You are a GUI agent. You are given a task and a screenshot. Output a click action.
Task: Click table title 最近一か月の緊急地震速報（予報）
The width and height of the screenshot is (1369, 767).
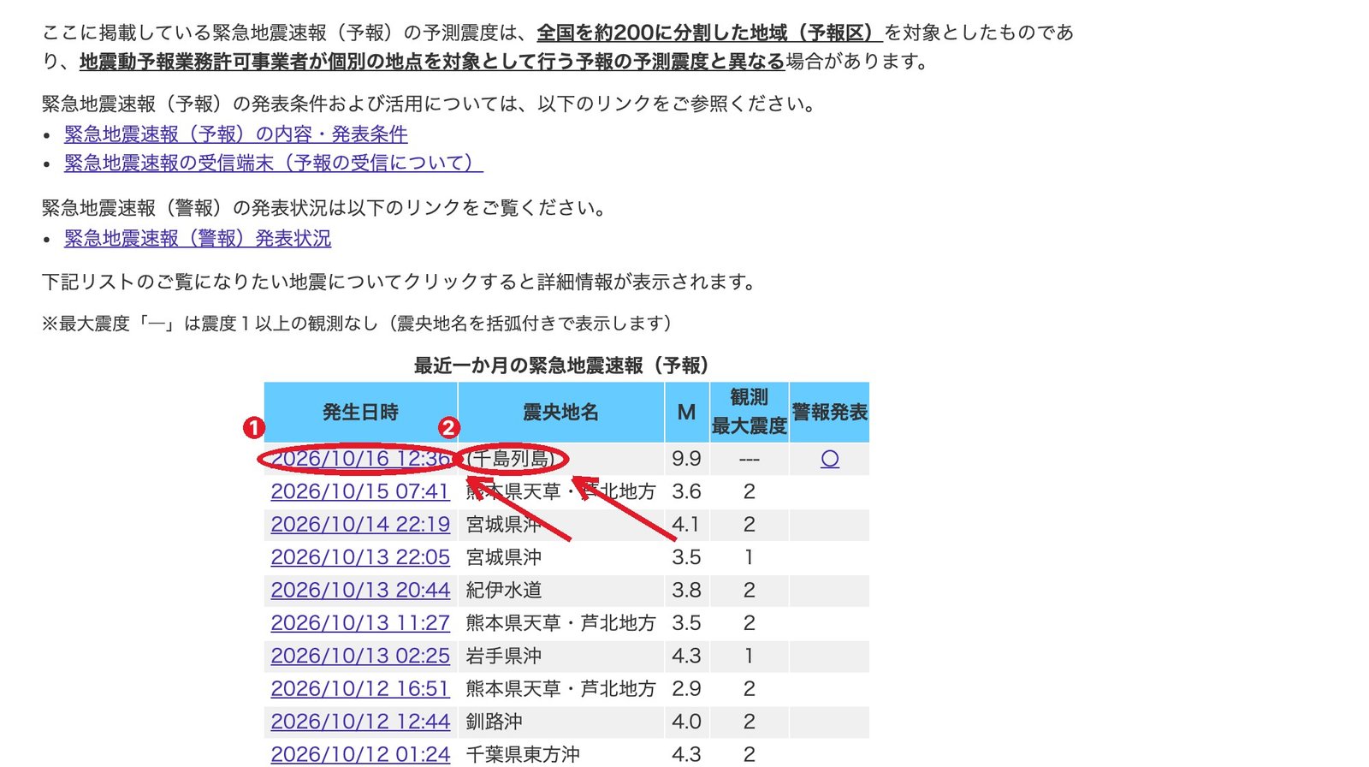(x=562, y=366)
